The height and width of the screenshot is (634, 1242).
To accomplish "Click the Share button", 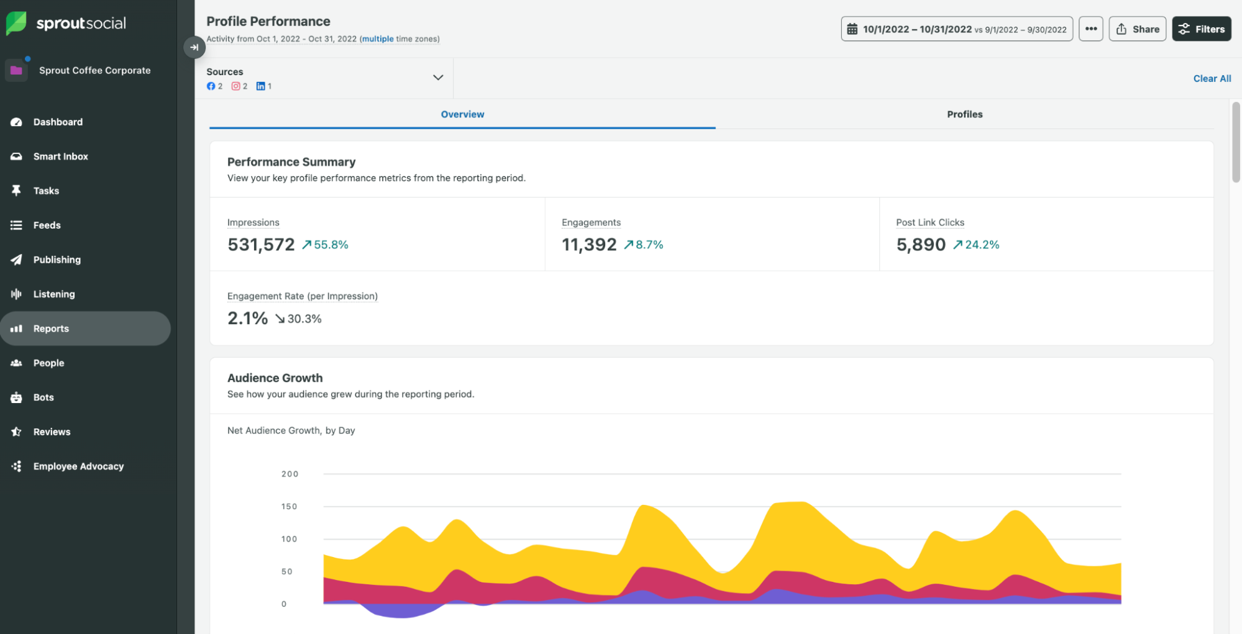I will coord(1137,29).
